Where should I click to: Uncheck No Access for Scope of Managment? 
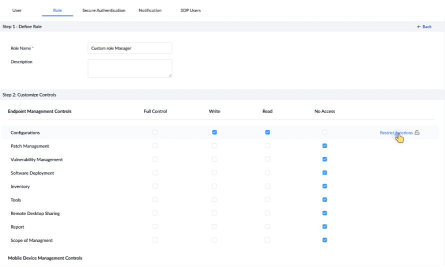[x=324, y=240]
